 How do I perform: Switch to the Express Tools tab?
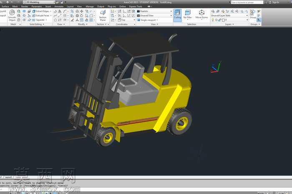point(136,6)
